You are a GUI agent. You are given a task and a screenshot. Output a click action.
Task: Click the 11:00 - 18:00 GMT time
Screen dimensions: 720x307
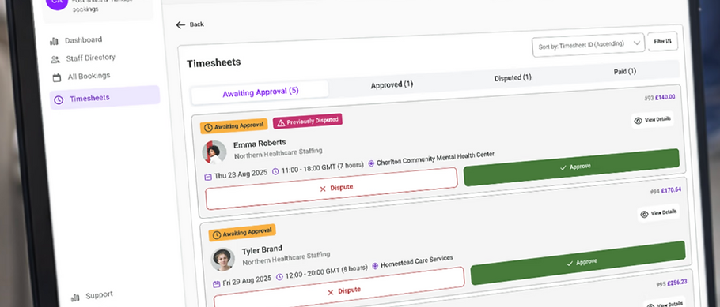(x=322, y=167)
